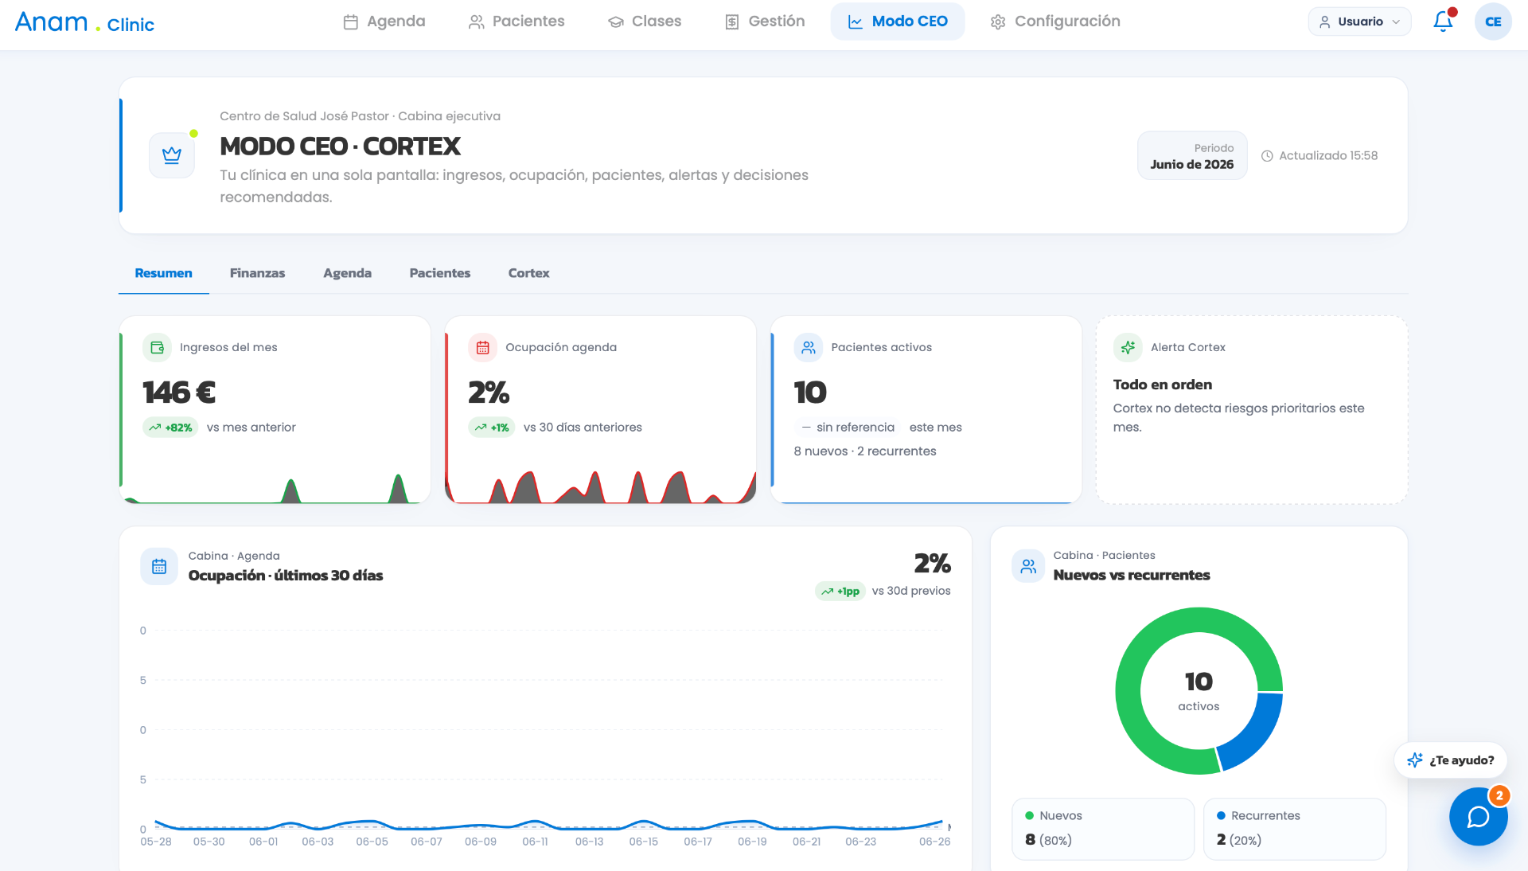Open Configuración in top navigation
This screenshot has width=1528, height=871.
coord(1054,21)
